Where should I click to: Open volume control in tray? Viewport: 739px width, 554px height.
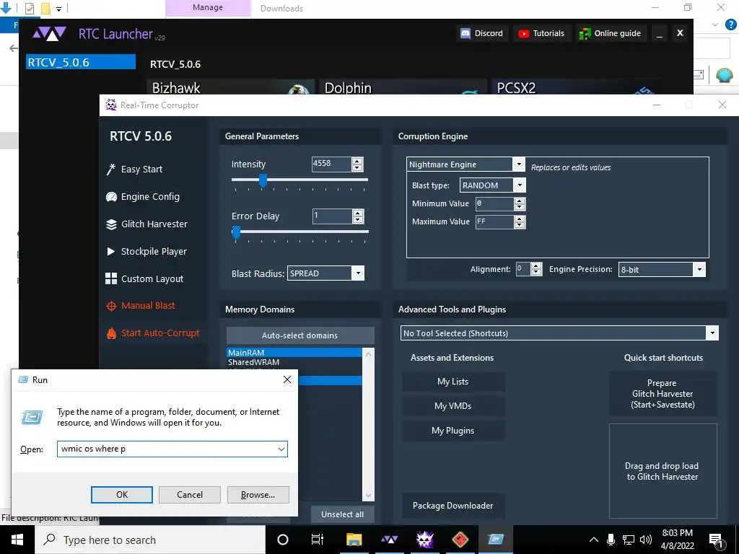point(646,540)
